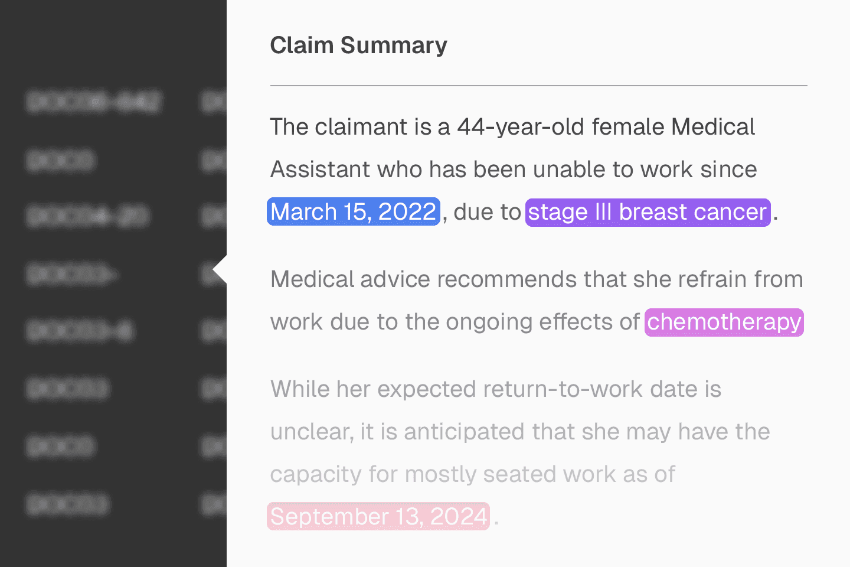
Task: Choose the fifth blurred sidebar list entry
Action: point(80,331)
